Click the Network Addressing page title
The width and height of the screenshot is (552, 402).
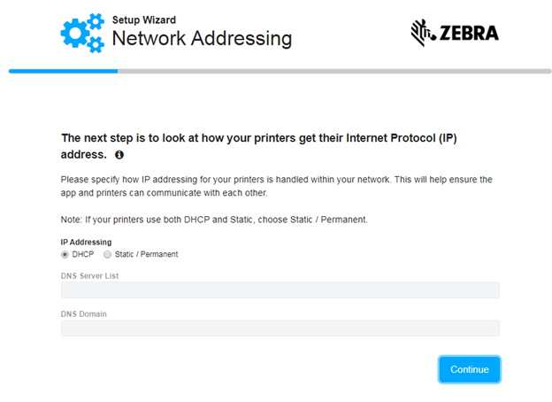(202, 39)
